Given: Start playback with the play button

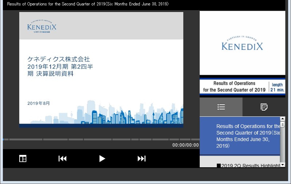Looking at the screenshot, I should [102, 159].
